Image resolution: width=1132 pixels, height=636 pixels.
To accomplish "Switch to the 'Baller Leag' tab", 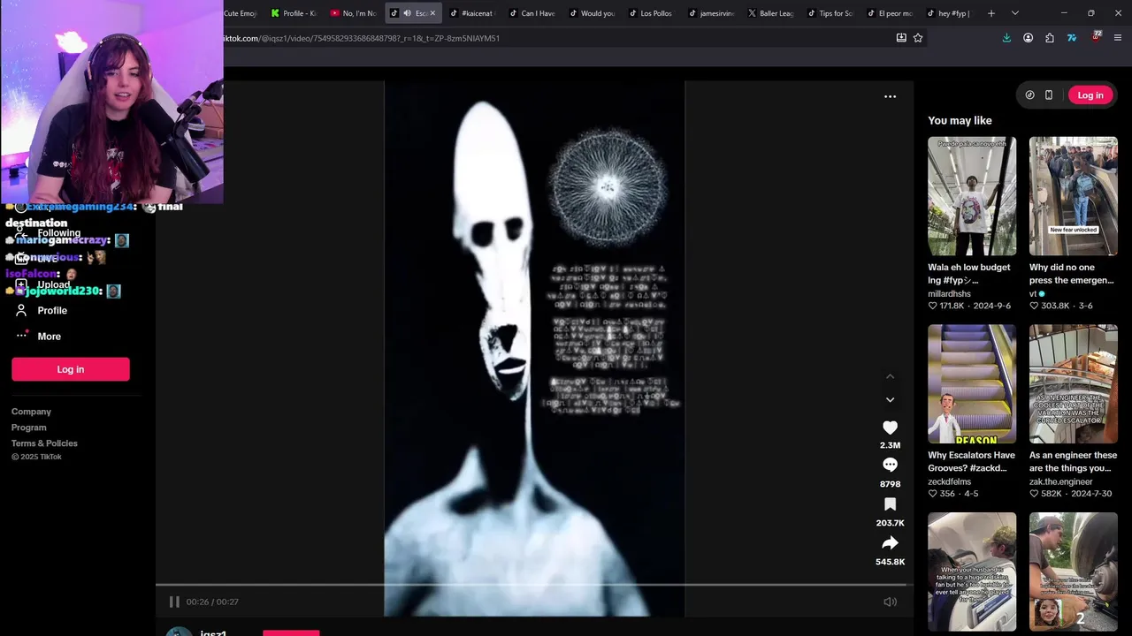I will pos(772,13).
